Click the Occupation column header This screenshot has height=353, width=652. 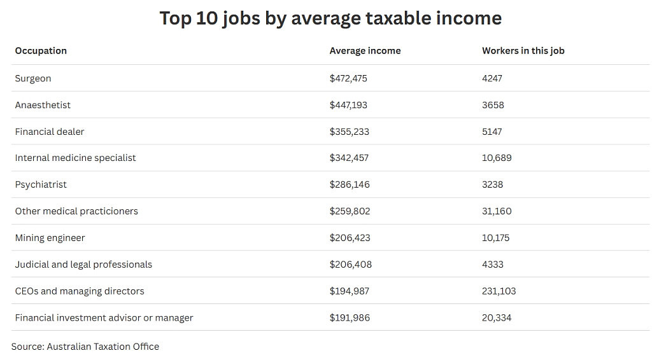(41, 51)
